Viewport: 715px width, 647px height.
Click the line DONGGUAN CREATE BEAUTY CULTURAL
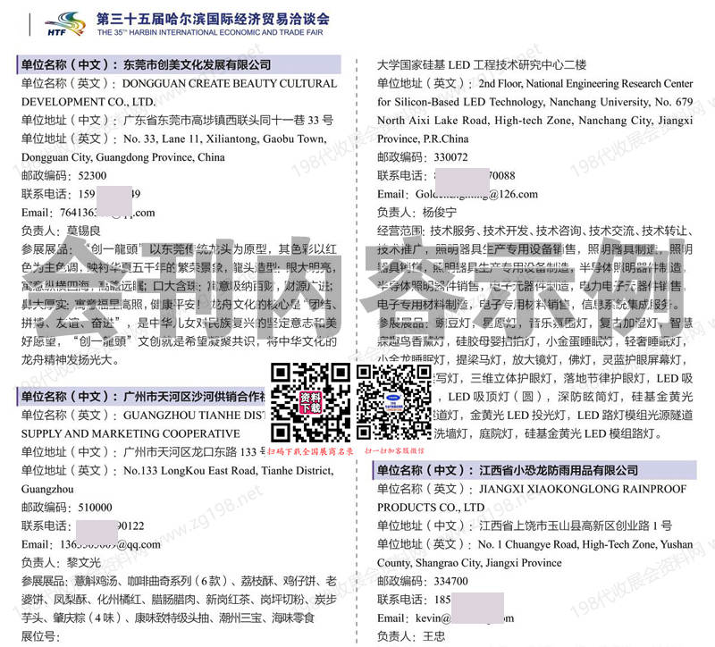[x=230, y=83]
